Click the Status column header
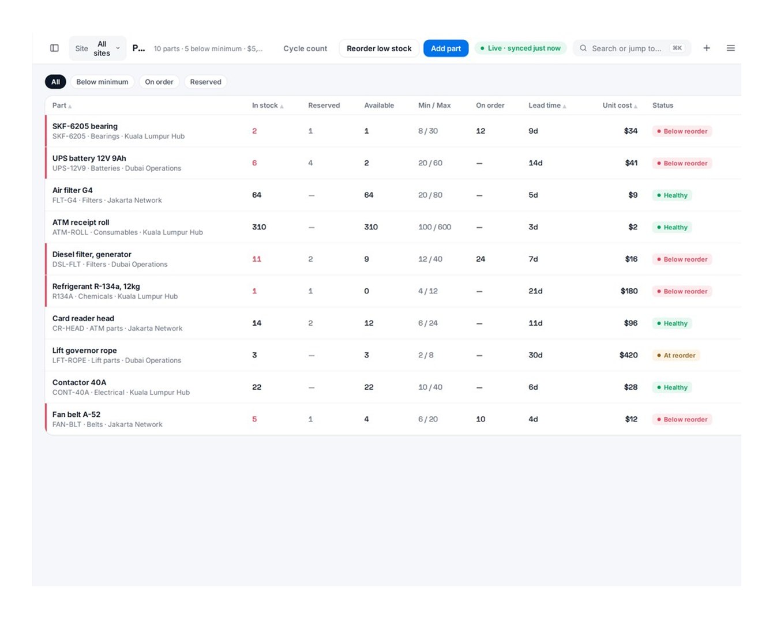The width and height of the screenshot is (773, 618). (x=662, y=105)
